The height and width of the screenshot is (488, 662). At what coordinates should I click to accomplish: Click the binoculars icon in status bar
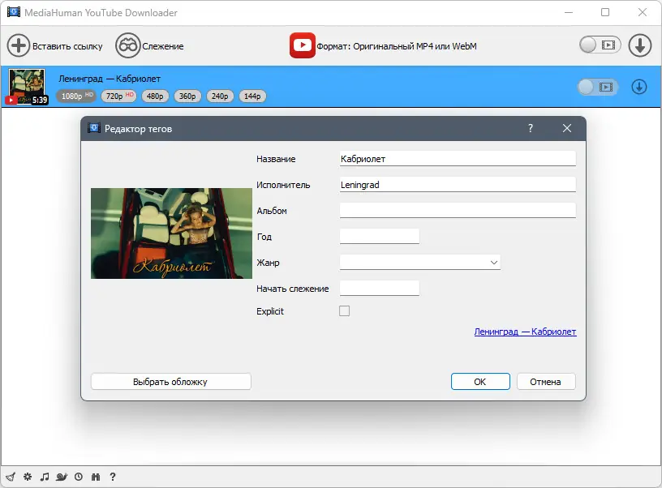pos(96,477)
